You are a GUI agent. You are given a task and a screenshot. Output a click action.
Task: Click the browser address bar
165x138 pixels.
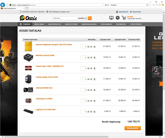[56, 5]
